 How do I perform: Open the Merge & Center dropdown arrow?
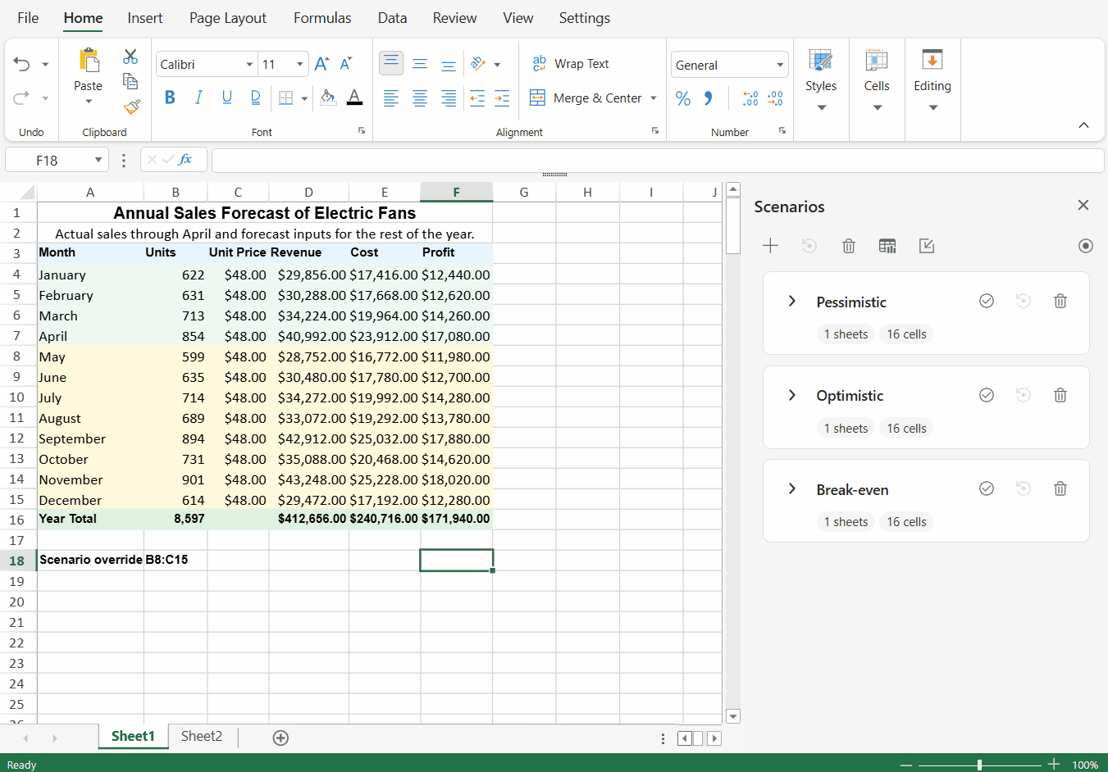click(654, 98)
